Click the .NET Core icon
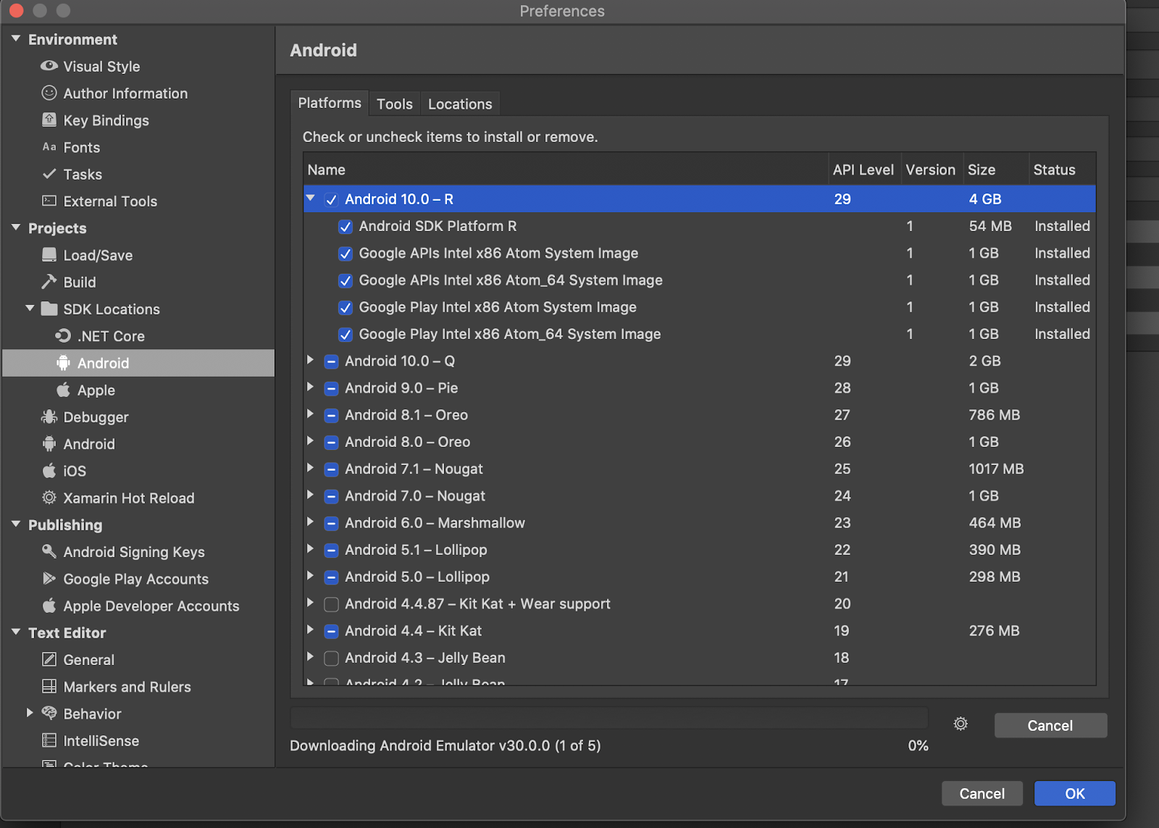1159x828 pixels. (x=64, y=335)
